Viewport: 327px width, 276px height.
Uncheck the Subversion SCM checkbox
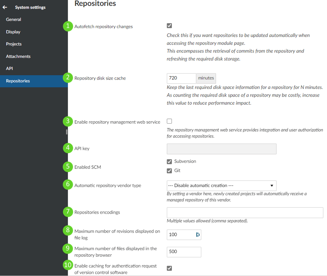169,162
